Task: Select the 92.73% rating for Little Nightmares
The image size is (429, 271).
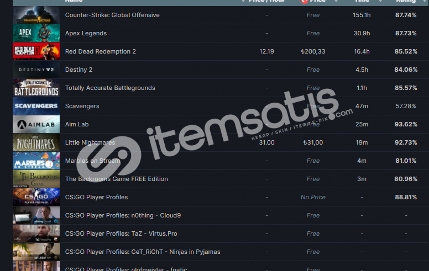Action: coord(406,142)
